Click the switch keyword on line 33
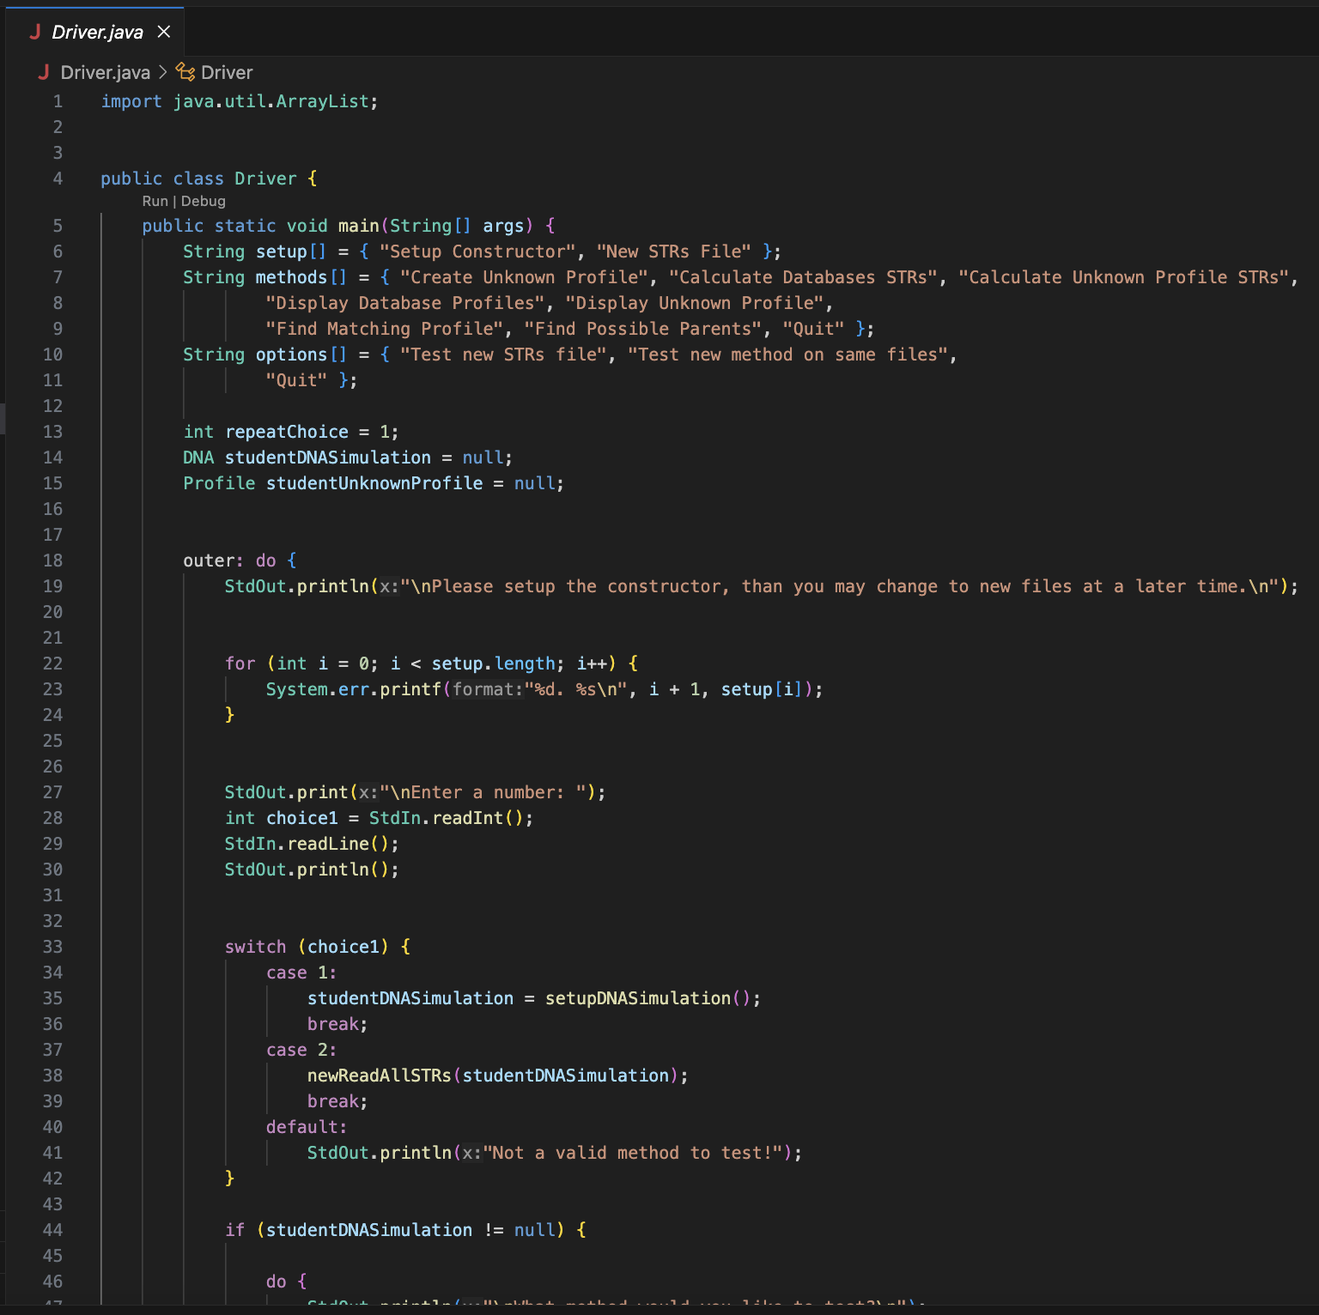The width and height of the screenshot is (1319, 1315). [x=255, y=947]
